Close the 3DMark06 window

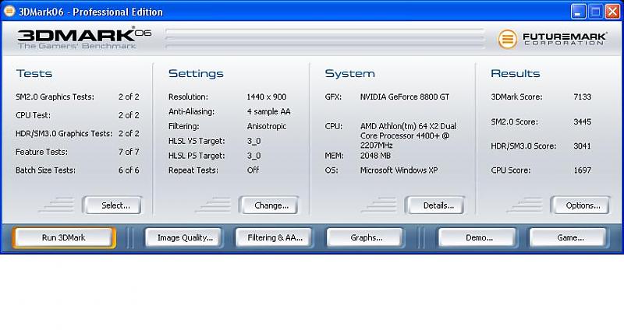612,12
